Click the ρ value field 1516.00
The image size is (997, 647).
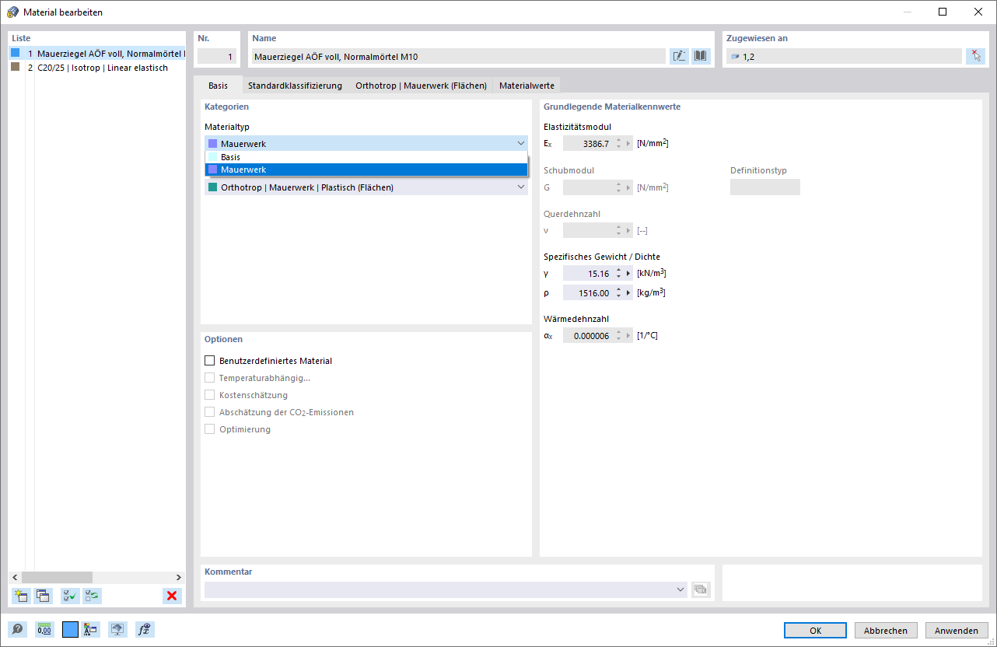588,293
